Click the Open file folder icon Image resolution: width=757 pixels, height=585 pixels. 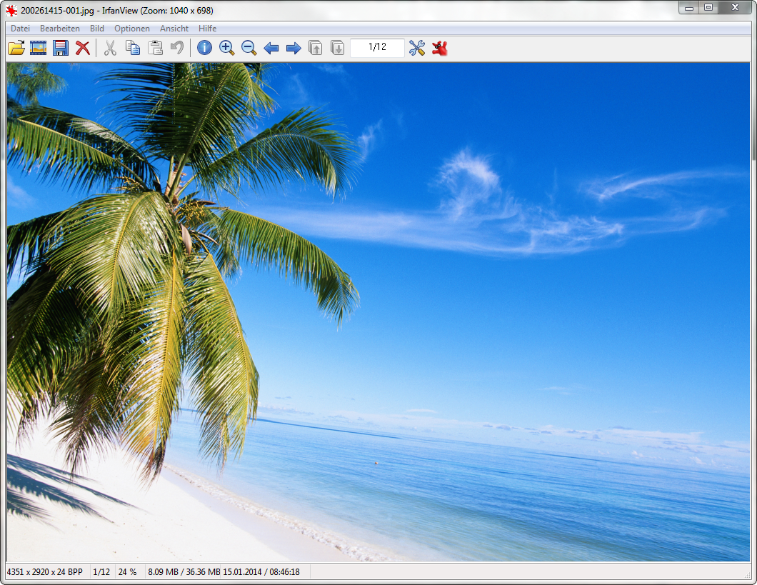point(16,48)
